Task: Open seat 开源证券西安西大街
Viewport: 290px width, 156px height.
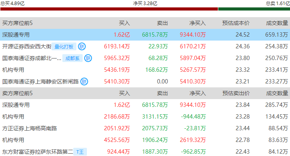Action: [27, 46]
